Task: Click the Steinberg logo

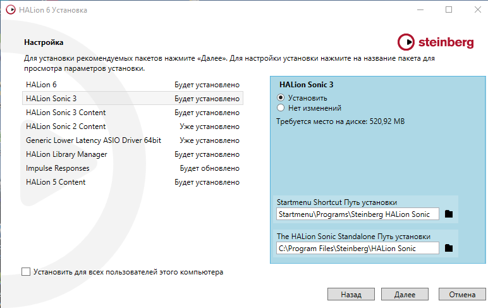Action: coord(436,42)
